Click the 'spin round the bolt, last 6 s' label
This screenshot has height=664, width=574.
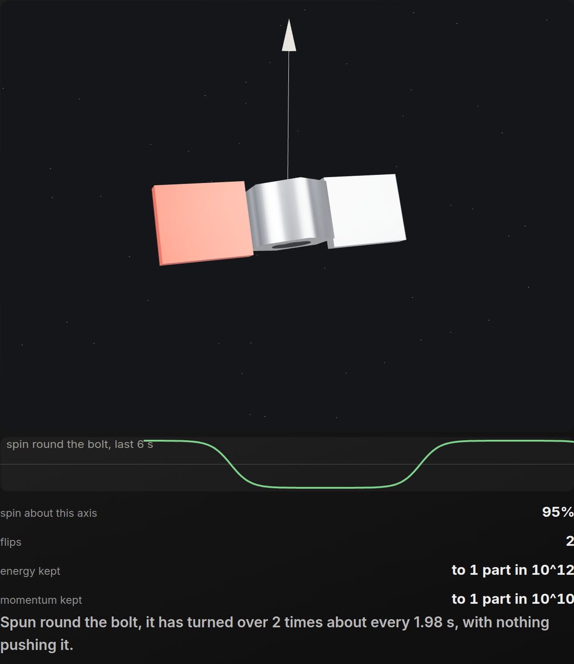(x=80, y=445)
